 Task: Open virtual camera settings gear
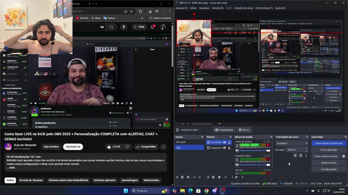(x=344, y=156)
